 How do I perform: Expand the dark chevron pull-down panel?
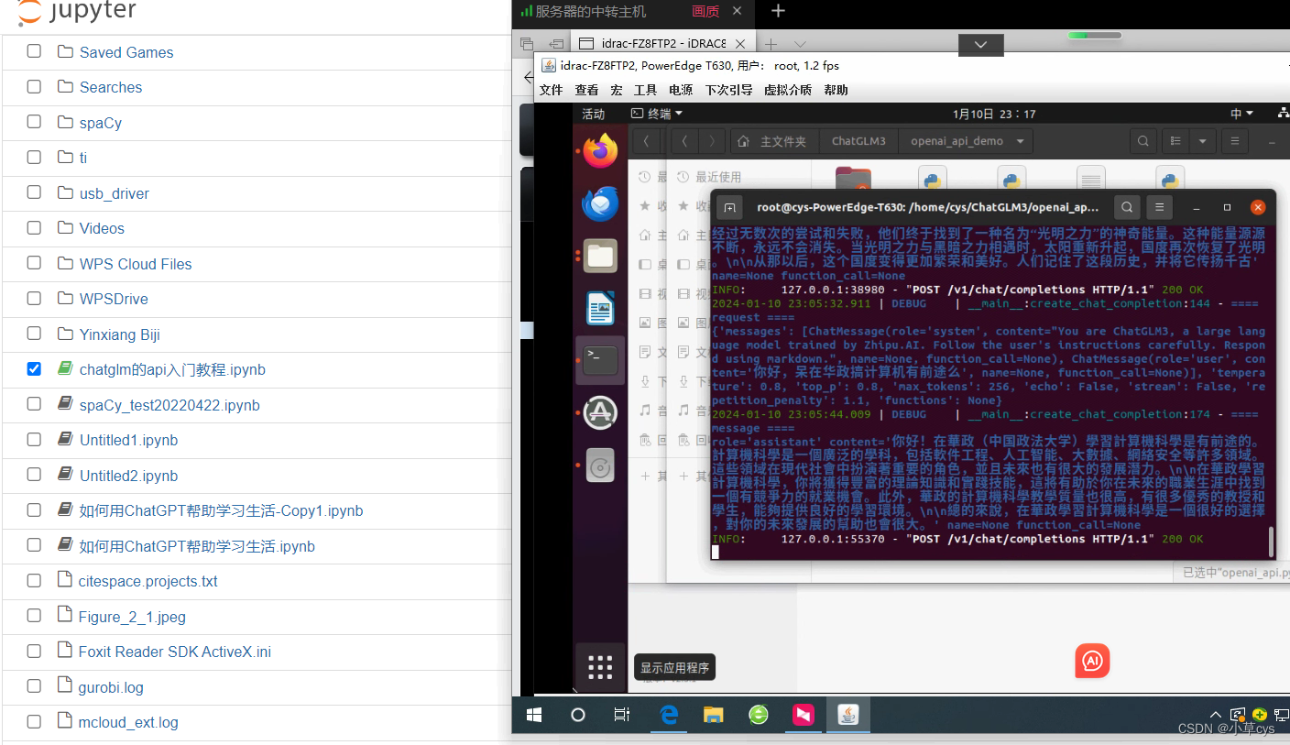click(981, 44)
